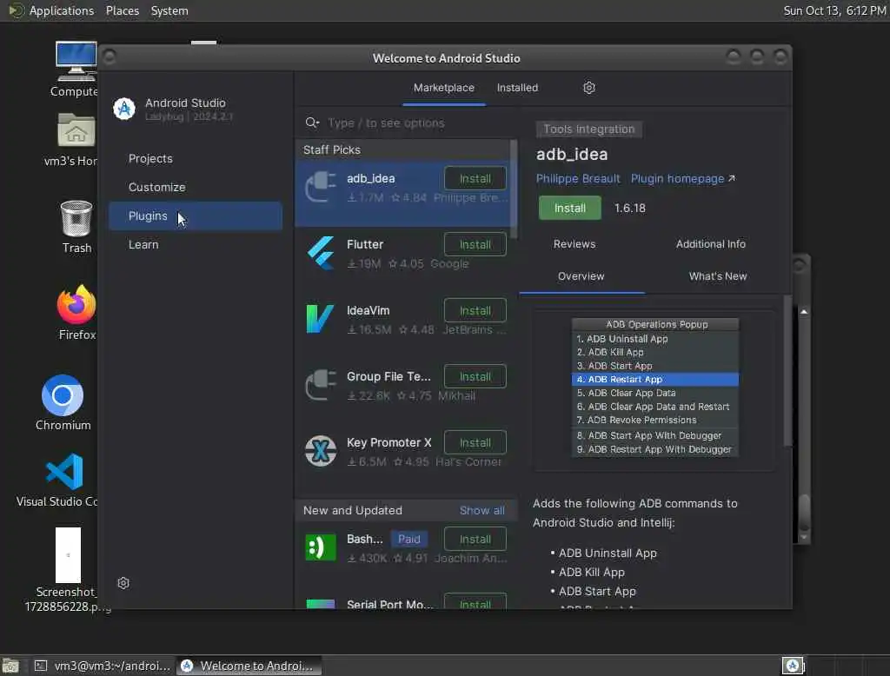
Task: Install Key Promoter X
Action: point(475,443)
